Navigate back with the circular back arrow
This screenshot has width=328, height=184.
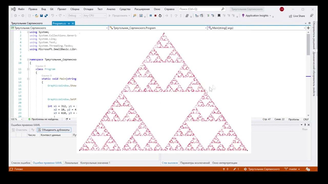pyautogui.click(x=15, y=16)
